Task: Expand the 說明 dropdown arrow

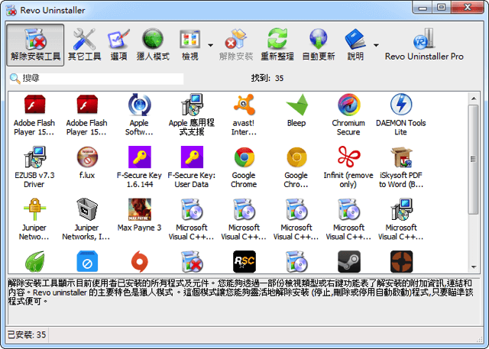Action: [x=376, y=45]
